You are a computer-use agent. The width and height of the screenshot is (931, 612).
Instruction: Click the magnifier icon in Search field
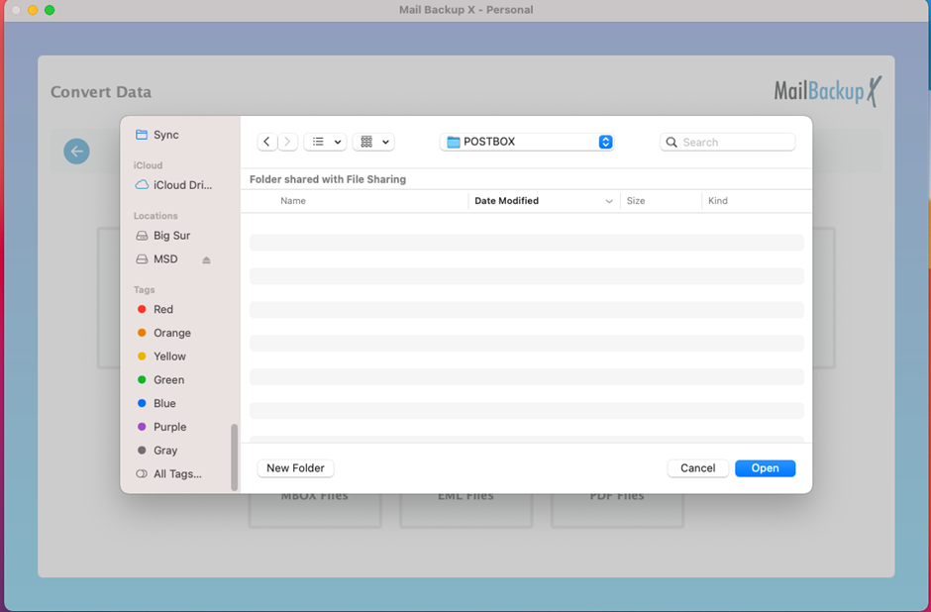672,143
